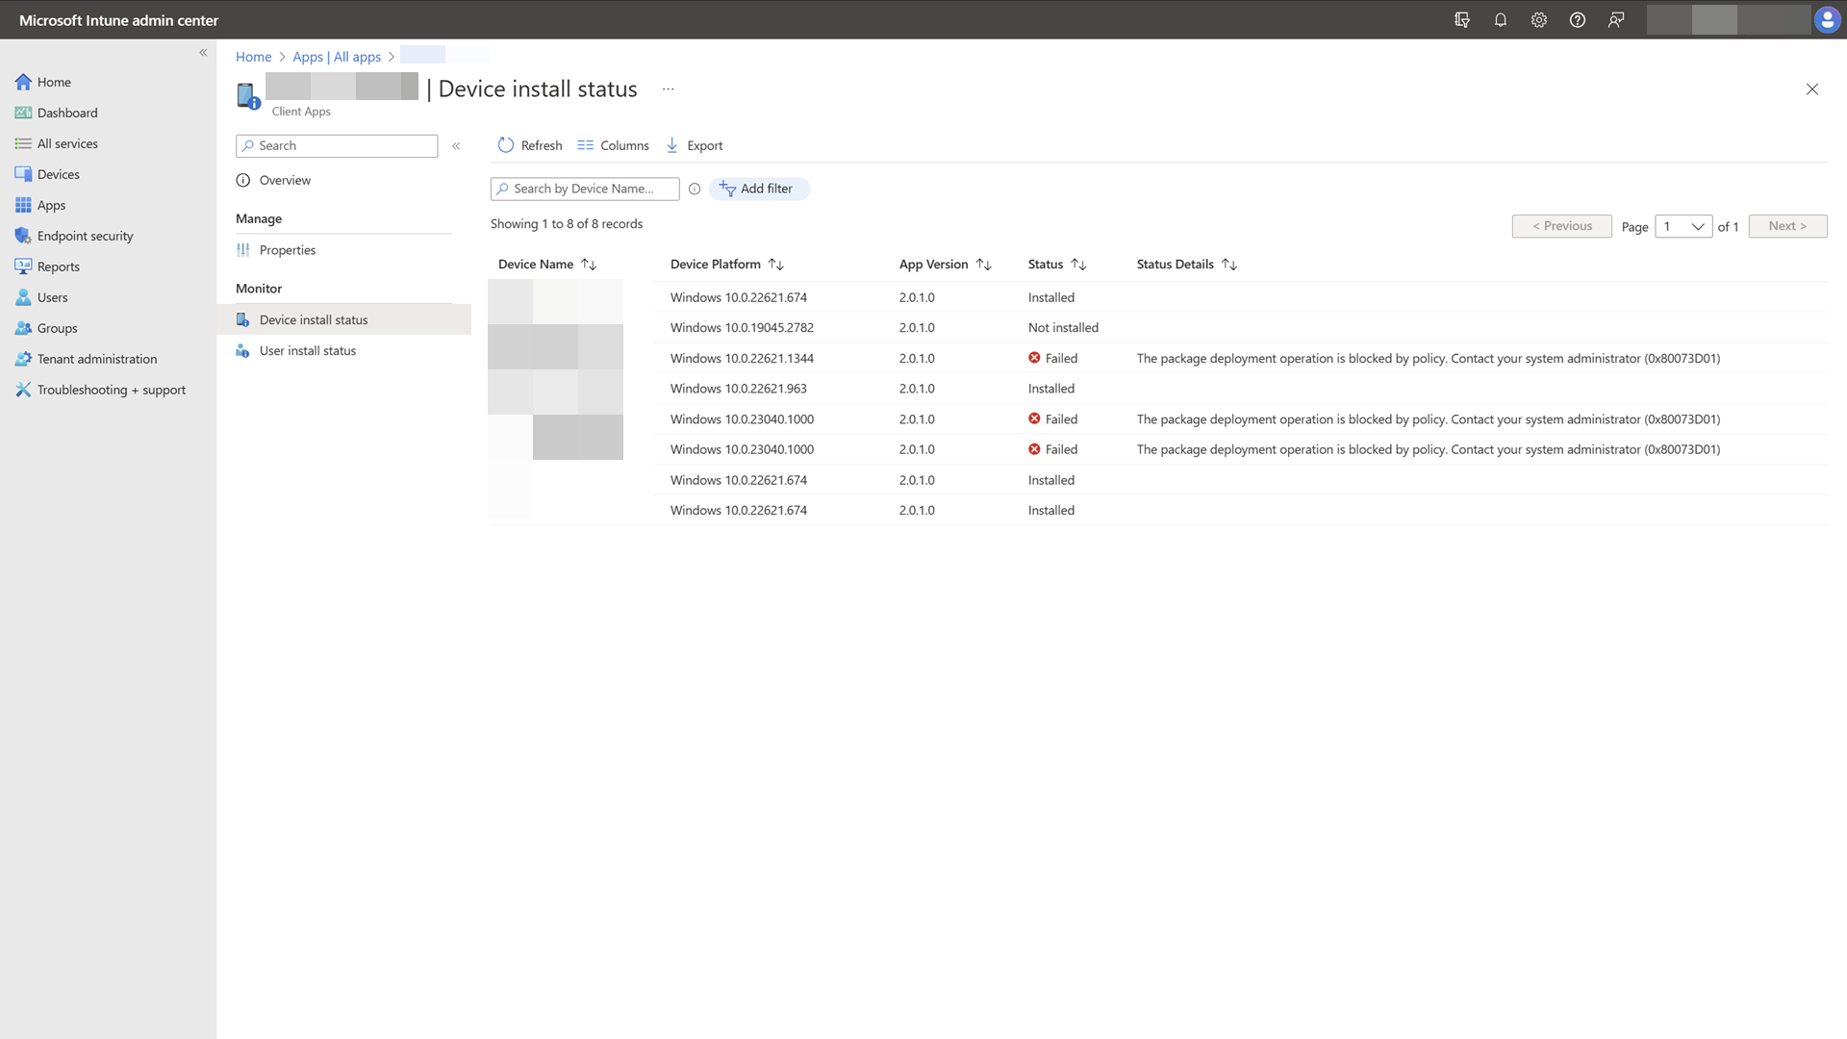Collapse the left navigation sidebar
The width and height of the screenshot is (1847, 1039).
click(x=203, y=53)
